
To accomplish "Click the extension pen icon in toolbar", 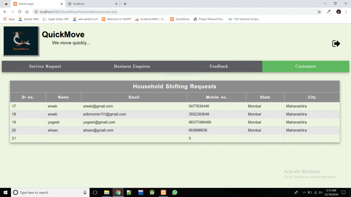I will coord(329,12).
